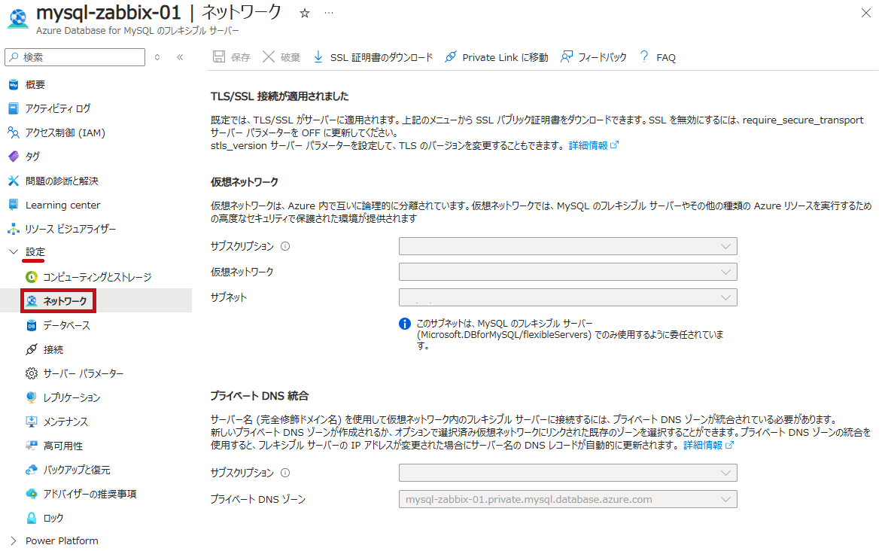Screen dimensions: 882x551
Task: Click the 保存 button label
Action: tap(240, 57)
